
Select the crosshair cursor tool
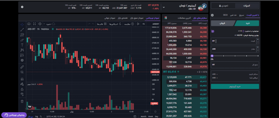click(22, 24)
